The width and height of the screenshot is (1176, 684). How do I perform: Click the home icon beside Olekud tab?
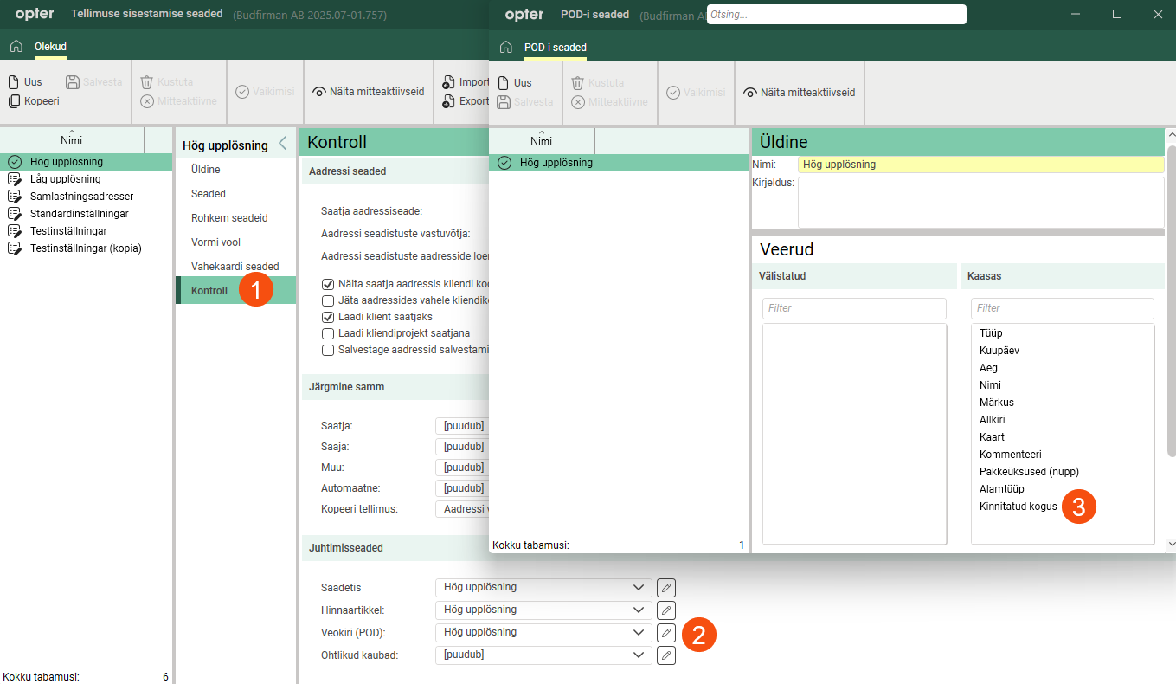tap(16, 47)
